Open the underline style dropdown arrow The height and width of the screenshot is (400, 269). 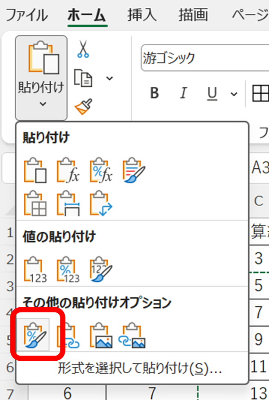234,93
